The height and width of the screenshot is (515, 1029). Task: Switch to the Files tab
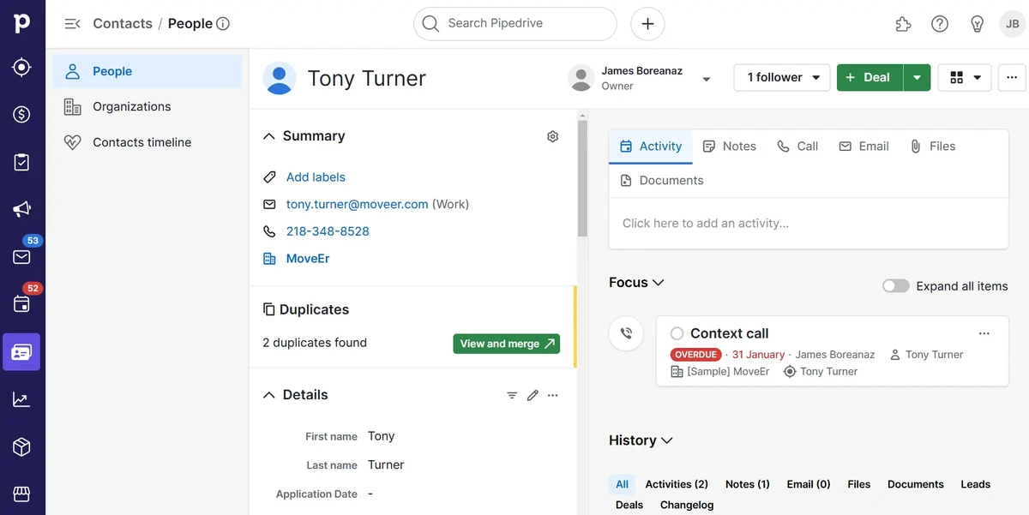(932, 147)
